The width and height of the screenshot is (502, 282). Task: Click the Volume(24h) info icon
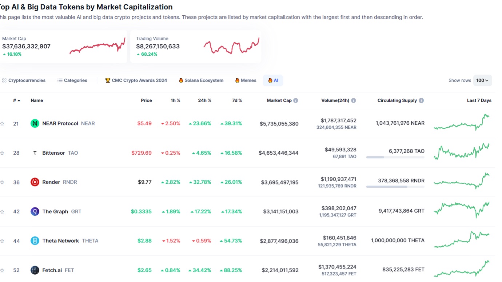tap(354, 100)
